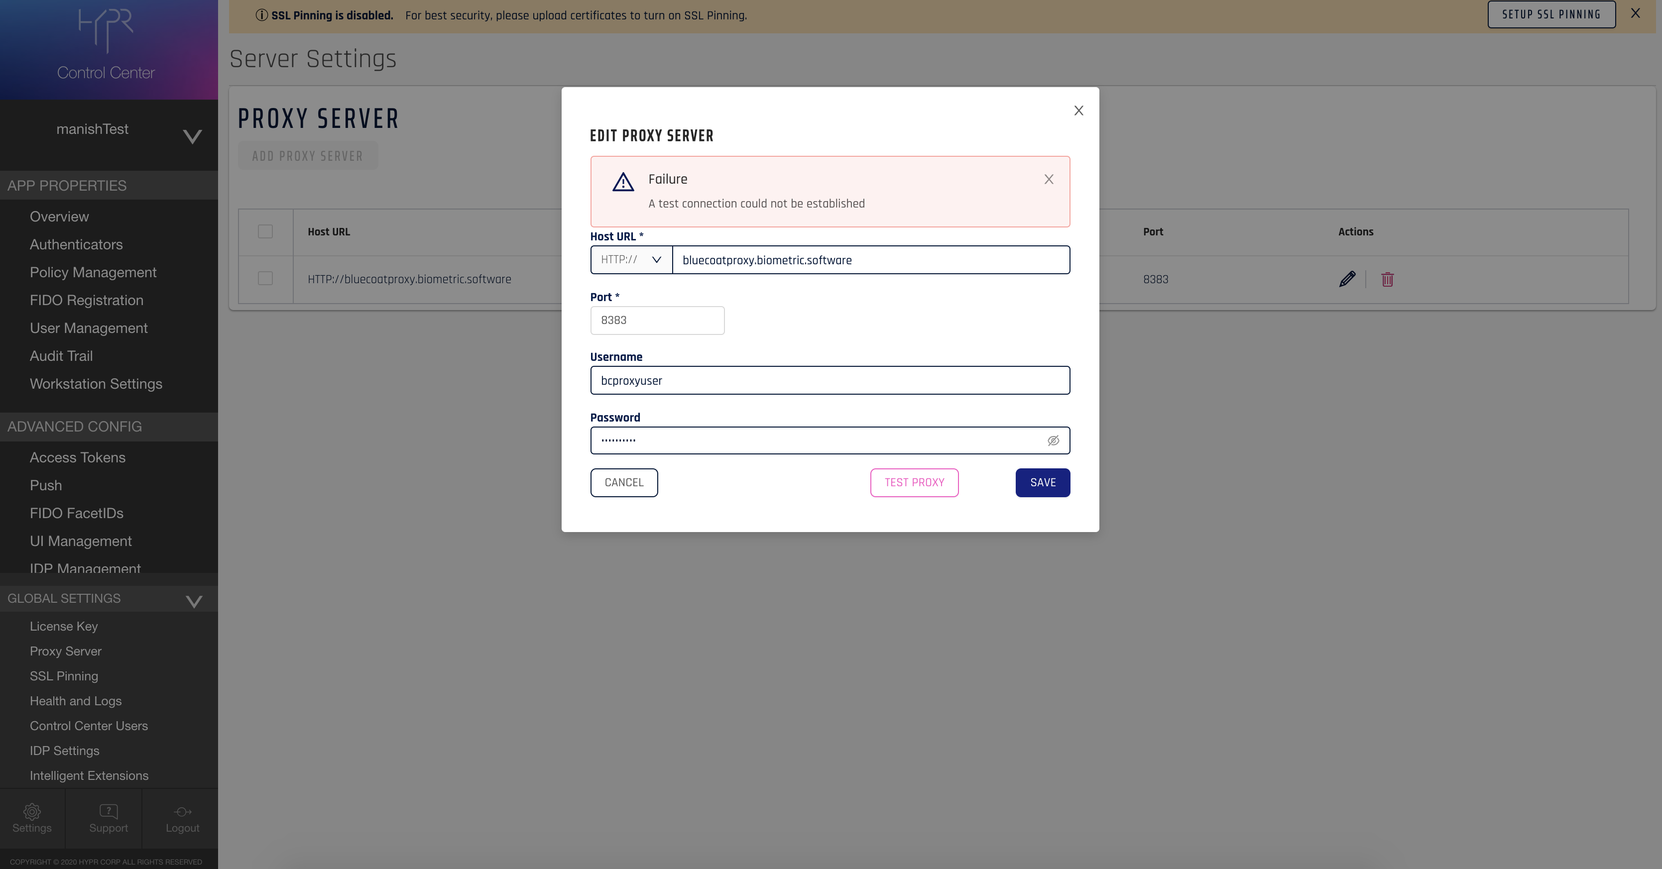Click into the Username input field
This screenshot has width=1662, height=869.
click(829, 381)
